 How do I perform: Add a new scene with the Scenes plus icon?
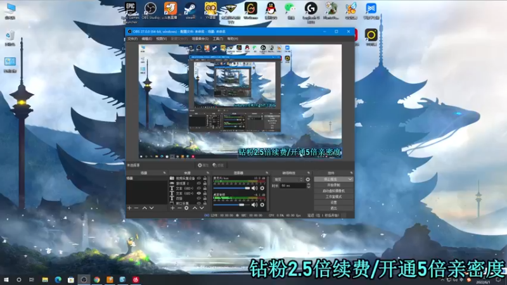(130, 208)
